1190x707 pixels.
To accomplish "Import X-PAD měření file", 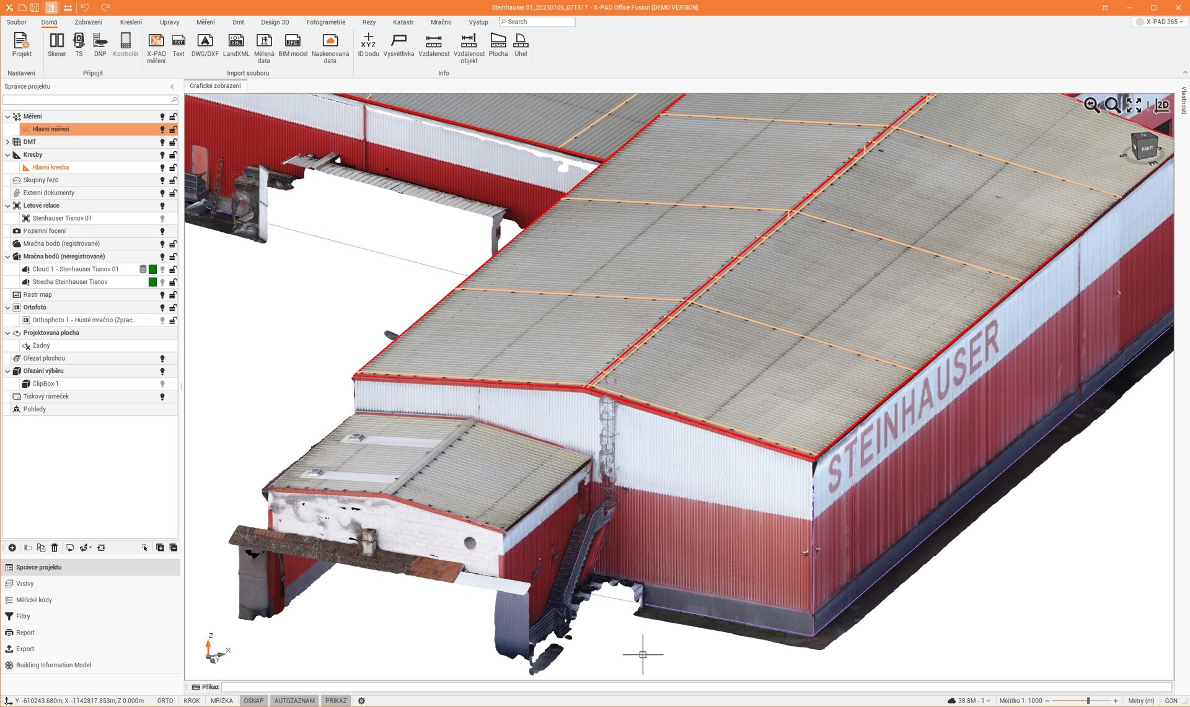I will pos(156,48).
